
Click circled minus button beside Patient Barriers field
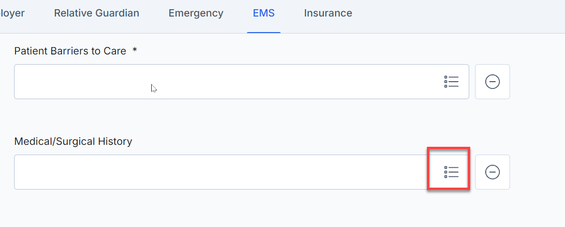[x=492, y=82]
